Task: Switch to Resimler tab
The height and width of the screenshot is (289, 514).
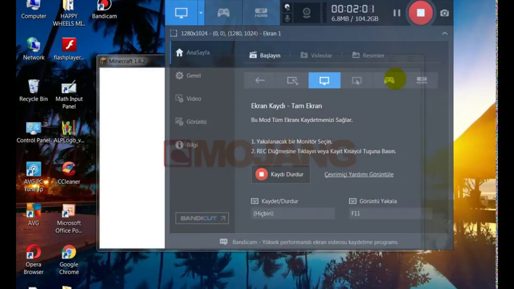Action: [368, 55]
